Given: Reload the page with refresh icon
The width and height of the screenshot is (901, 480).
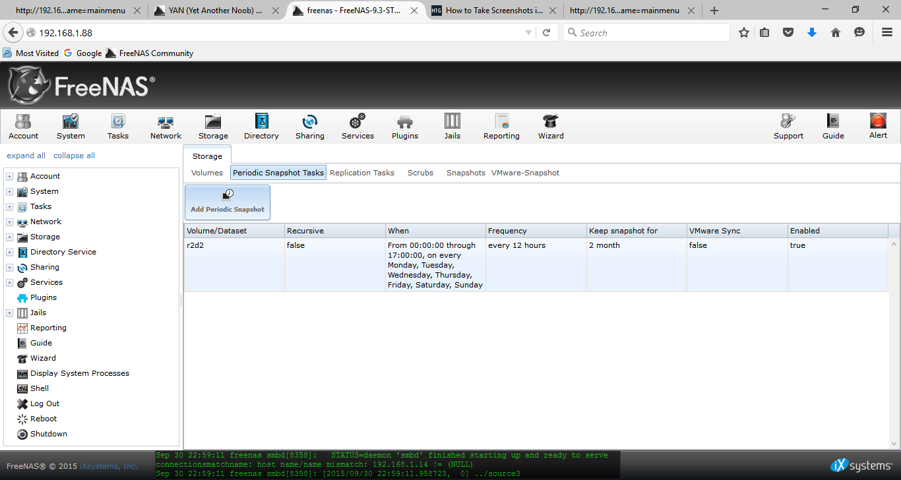Looking at the screenshot, I should (546, 32).
